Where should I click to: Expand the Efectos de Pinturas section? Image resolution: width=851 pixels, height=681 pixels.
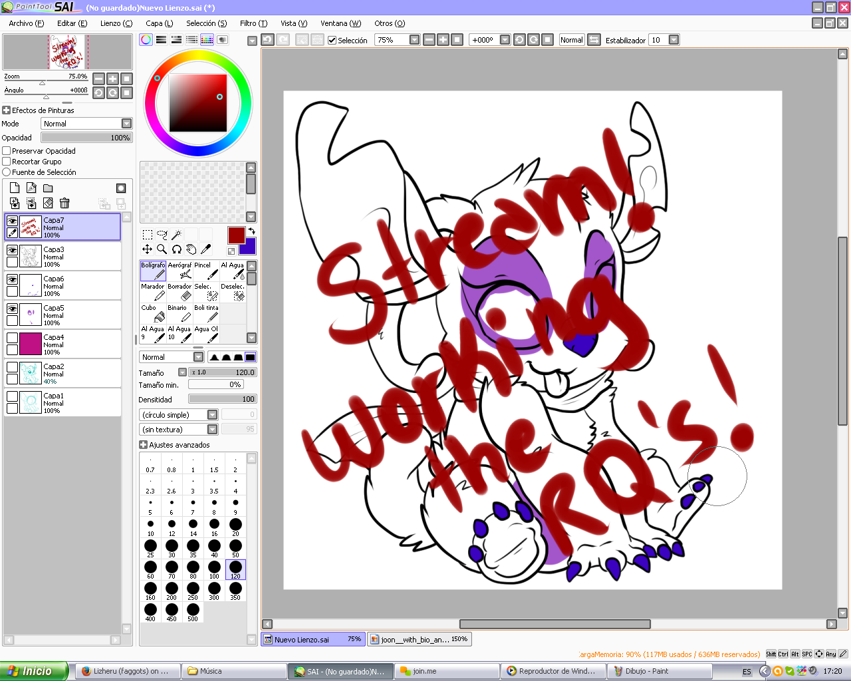point(7,110)
